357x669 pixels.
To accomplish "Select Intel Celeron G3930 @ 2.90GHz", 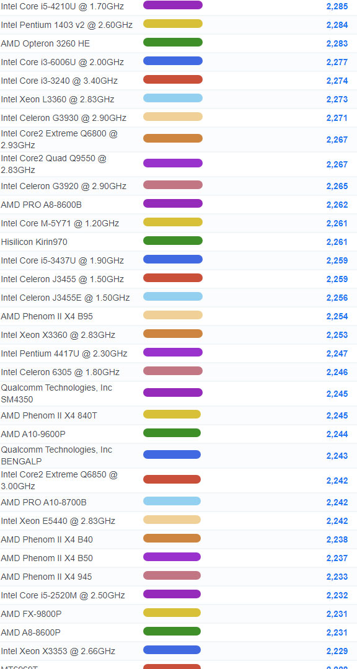I will pyautogui.click(x=64, y=118).
